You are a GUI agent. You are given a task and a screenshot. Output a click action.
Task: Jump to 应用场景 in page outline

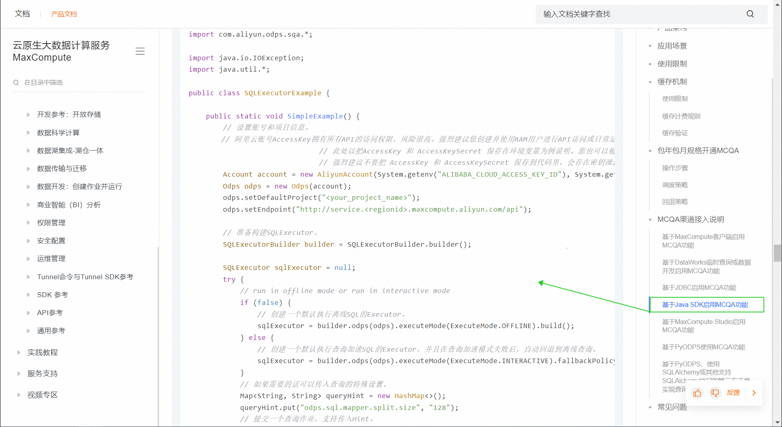672,46
